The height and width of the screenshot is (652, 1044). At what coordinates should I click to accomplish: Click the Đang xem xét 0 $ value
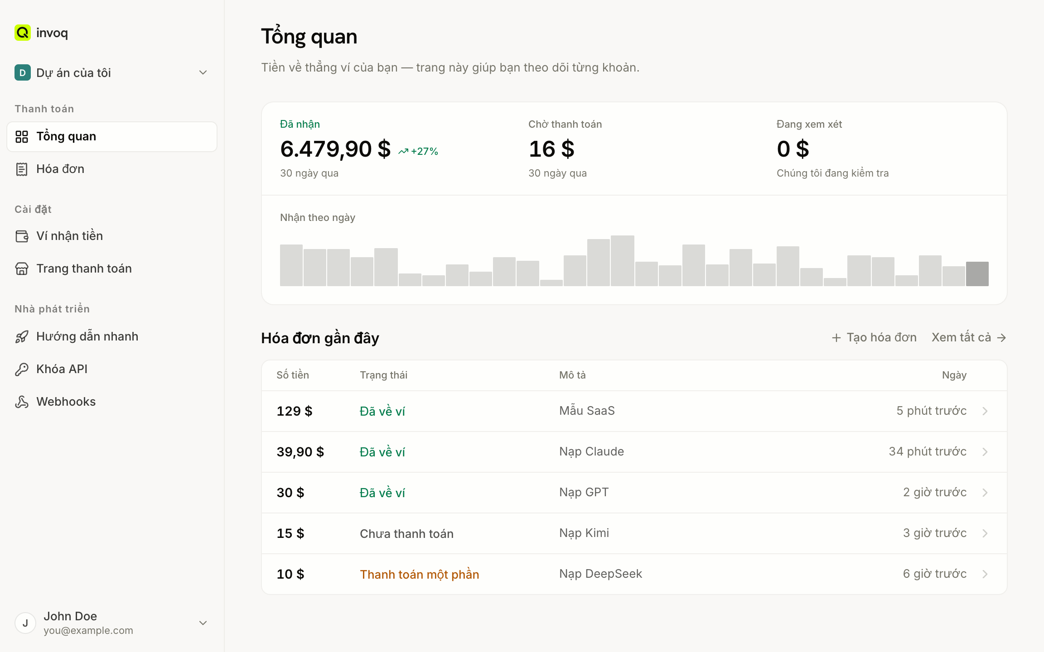coord(793,149)
